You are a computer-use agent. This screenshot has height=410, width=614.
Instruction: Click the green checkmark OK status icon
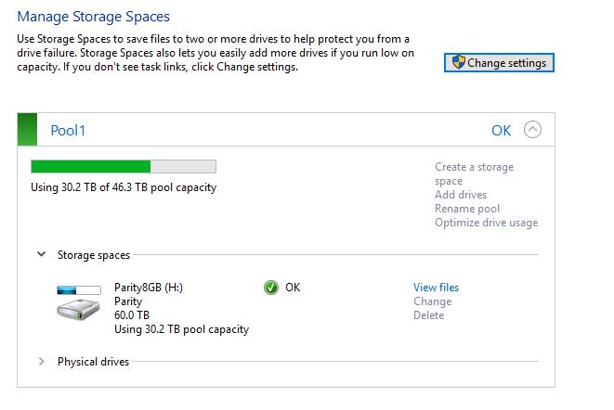271,288
